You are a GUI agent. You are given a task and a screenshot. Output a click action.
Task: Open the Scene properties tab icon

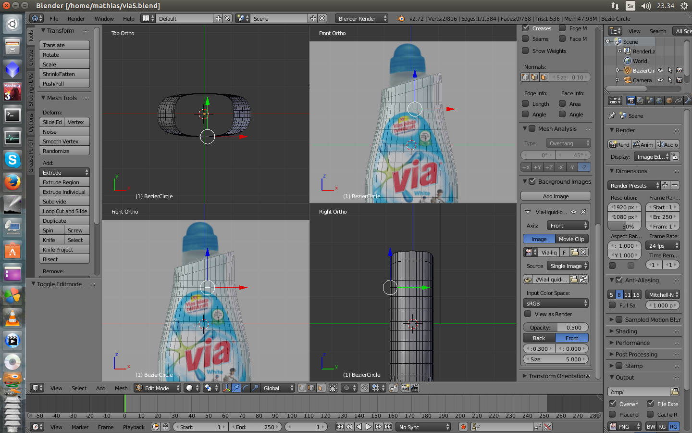tap(650, 101)
